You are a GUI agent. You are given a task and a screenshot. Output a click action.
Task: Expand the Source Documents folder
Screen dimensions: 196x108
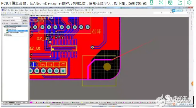click(x=5, y=27)
